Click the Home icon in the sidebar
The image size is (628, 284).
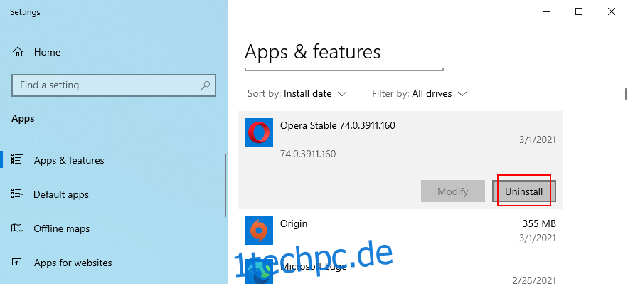(x=18, y=52)
